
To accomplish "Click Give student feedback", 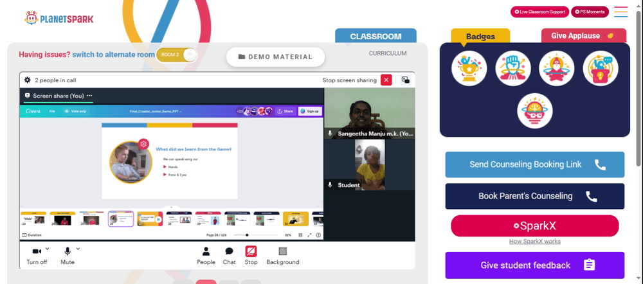I will (535, 265).
